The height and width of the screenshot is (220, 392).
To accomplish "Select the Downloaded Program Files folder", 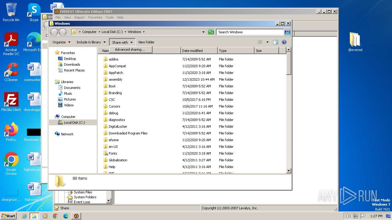I will coord(128,133).
